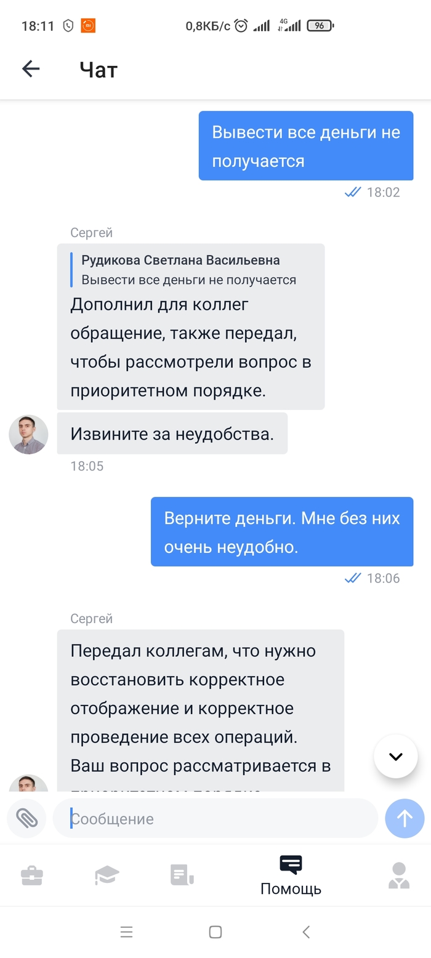
Task: Open the news feed tab icon
Action: [182, 875]
